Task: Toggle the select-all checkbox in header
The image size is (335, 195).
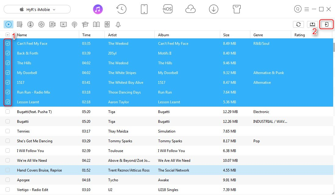Action: pyautogui.click(x=8, y=35)
